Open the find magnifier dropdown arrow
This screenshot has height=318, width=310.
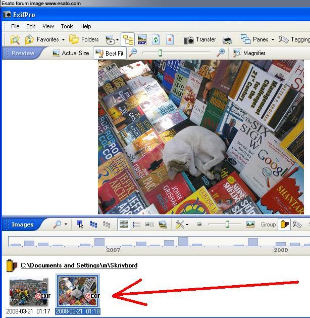coord(66,224)
